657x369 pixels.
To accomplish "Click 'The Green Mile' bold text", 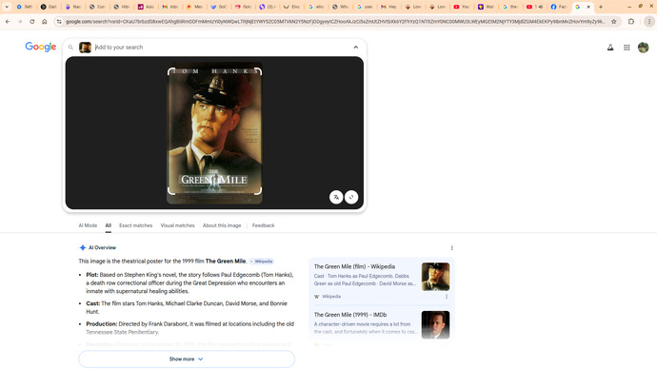I will [x=226, y=262].
